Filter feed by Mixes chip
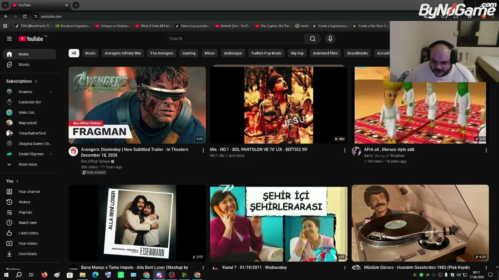The image size is (499, 280). [x=210, y=53]
